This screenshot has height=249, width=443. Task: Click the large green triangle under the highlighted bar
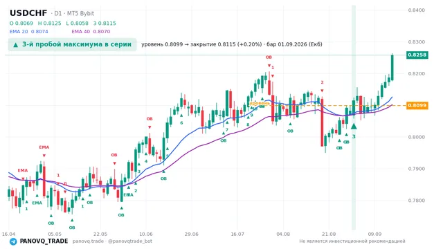coord(354,126)
